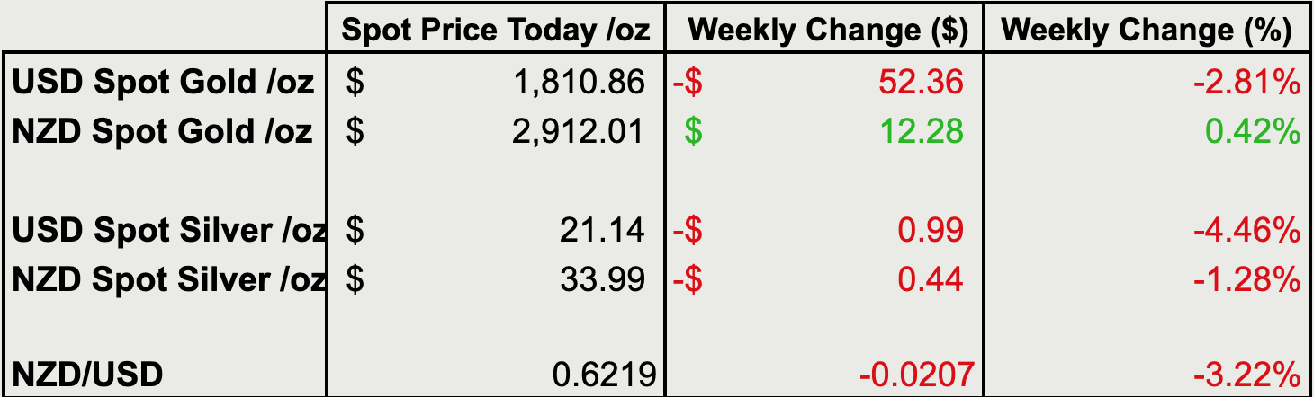Select the USD Spot Silver /oz row label
The image size is (1314, 397).
168,231
